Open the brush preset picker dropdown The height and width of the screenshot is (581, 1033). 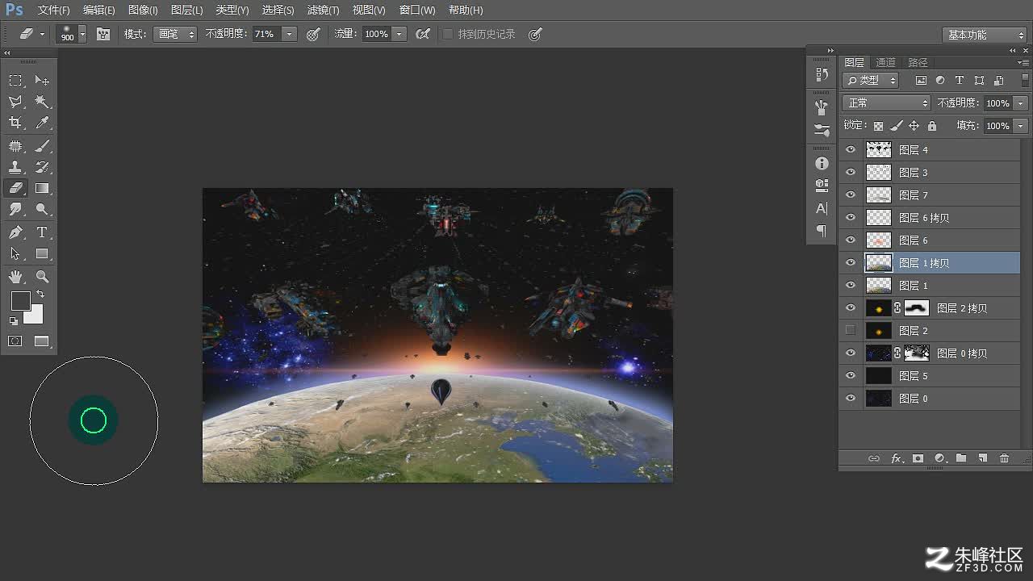82,35
